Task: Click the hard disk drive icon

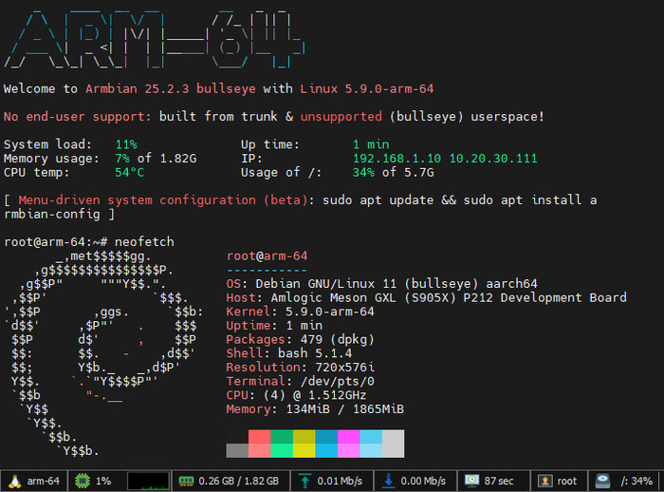Action: click(602, 481)
